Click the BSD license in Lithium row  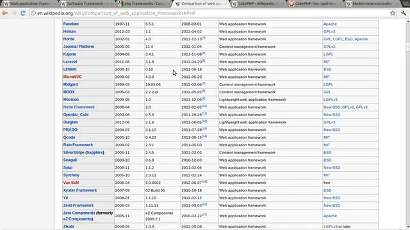(x=327, y=69)
